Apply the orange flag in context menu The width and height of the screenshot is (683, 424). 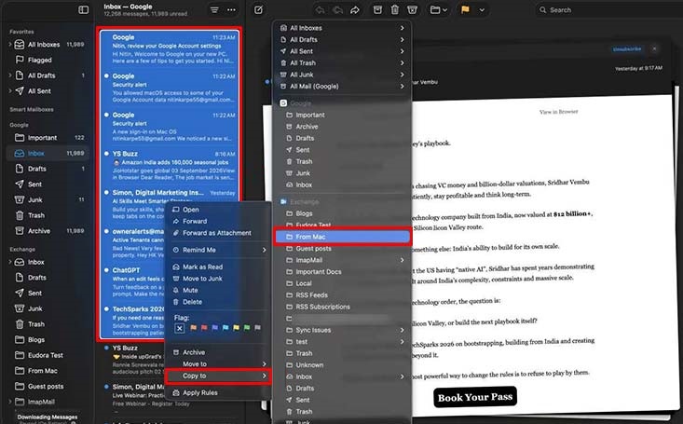(193, 328)
